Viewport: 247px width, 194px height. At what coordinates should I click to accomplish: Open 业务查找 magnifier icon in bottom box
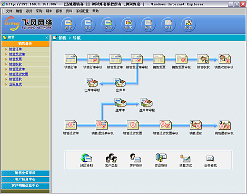210,159
